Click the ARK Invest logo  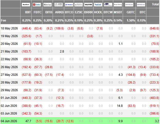tap(59, 4)
